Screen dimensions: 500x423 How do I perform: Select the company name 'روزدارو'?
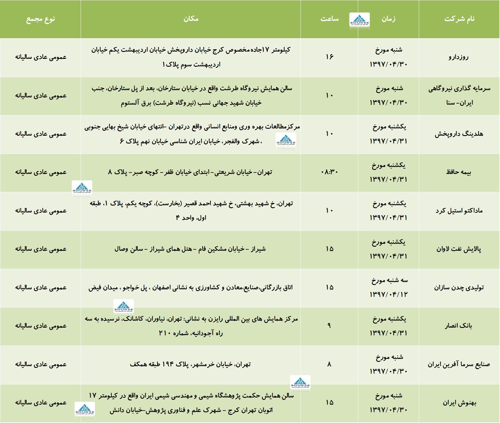[x=459, y=57]
